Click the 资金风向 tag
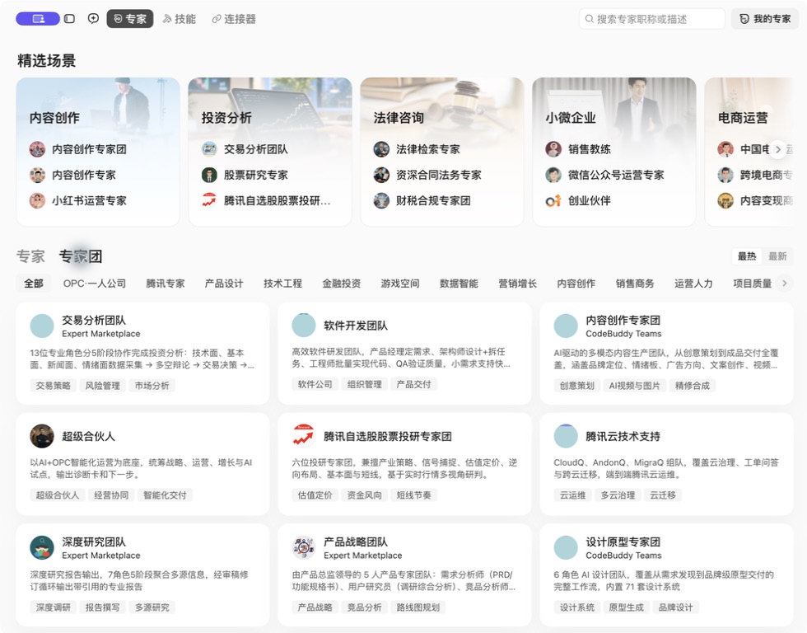This screenshot has height=633, width=807. (364, 495)
